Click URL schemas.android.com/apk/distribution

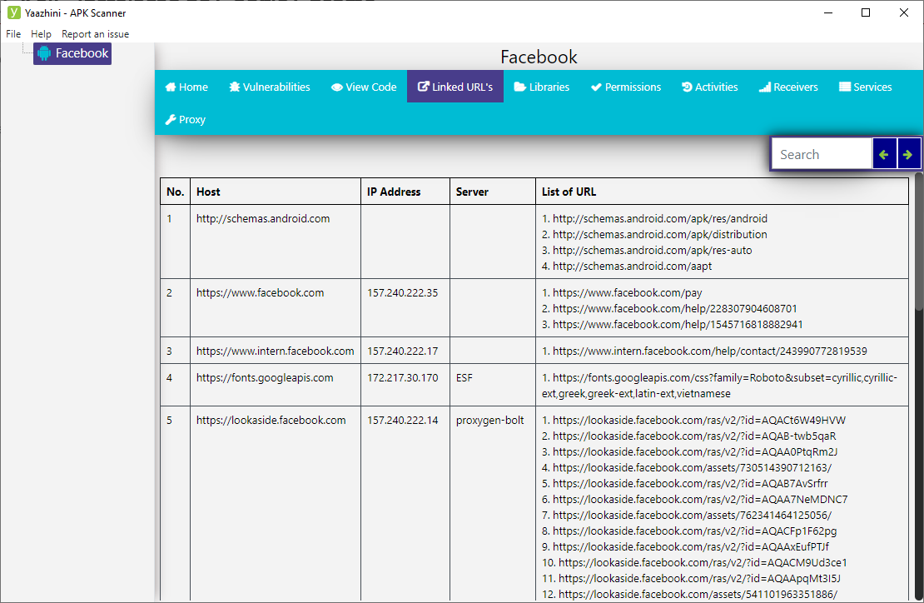point(659,235)
